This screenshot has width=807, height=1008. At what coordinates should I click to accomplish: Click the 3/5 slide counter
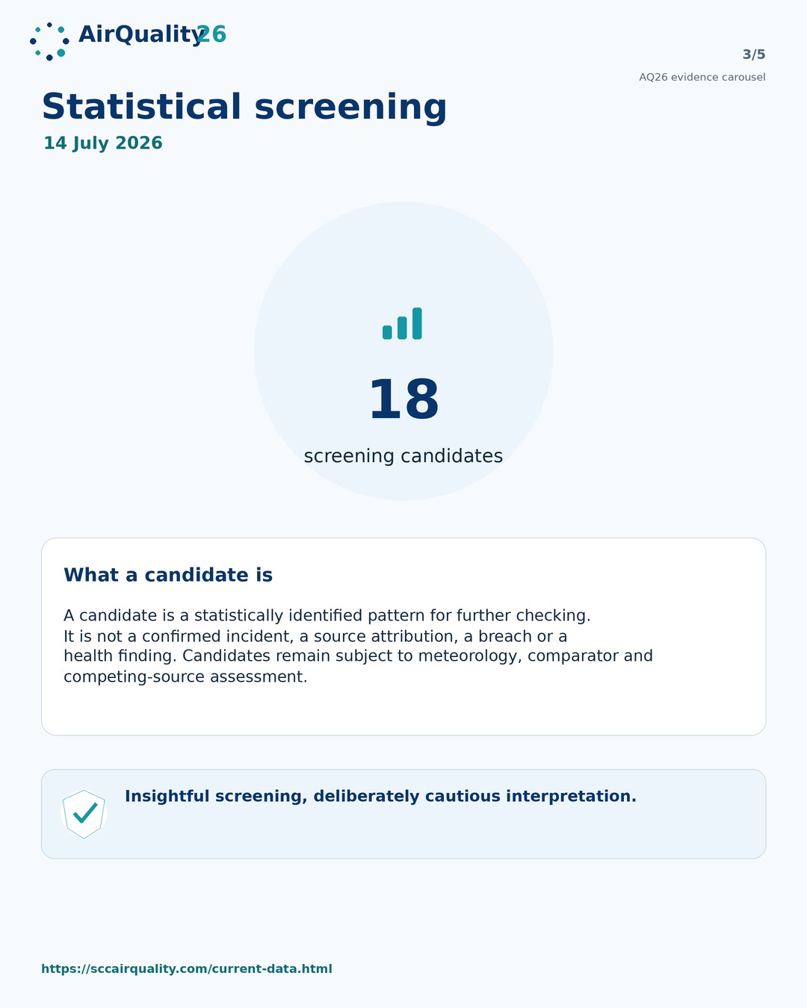click(754, 55)
